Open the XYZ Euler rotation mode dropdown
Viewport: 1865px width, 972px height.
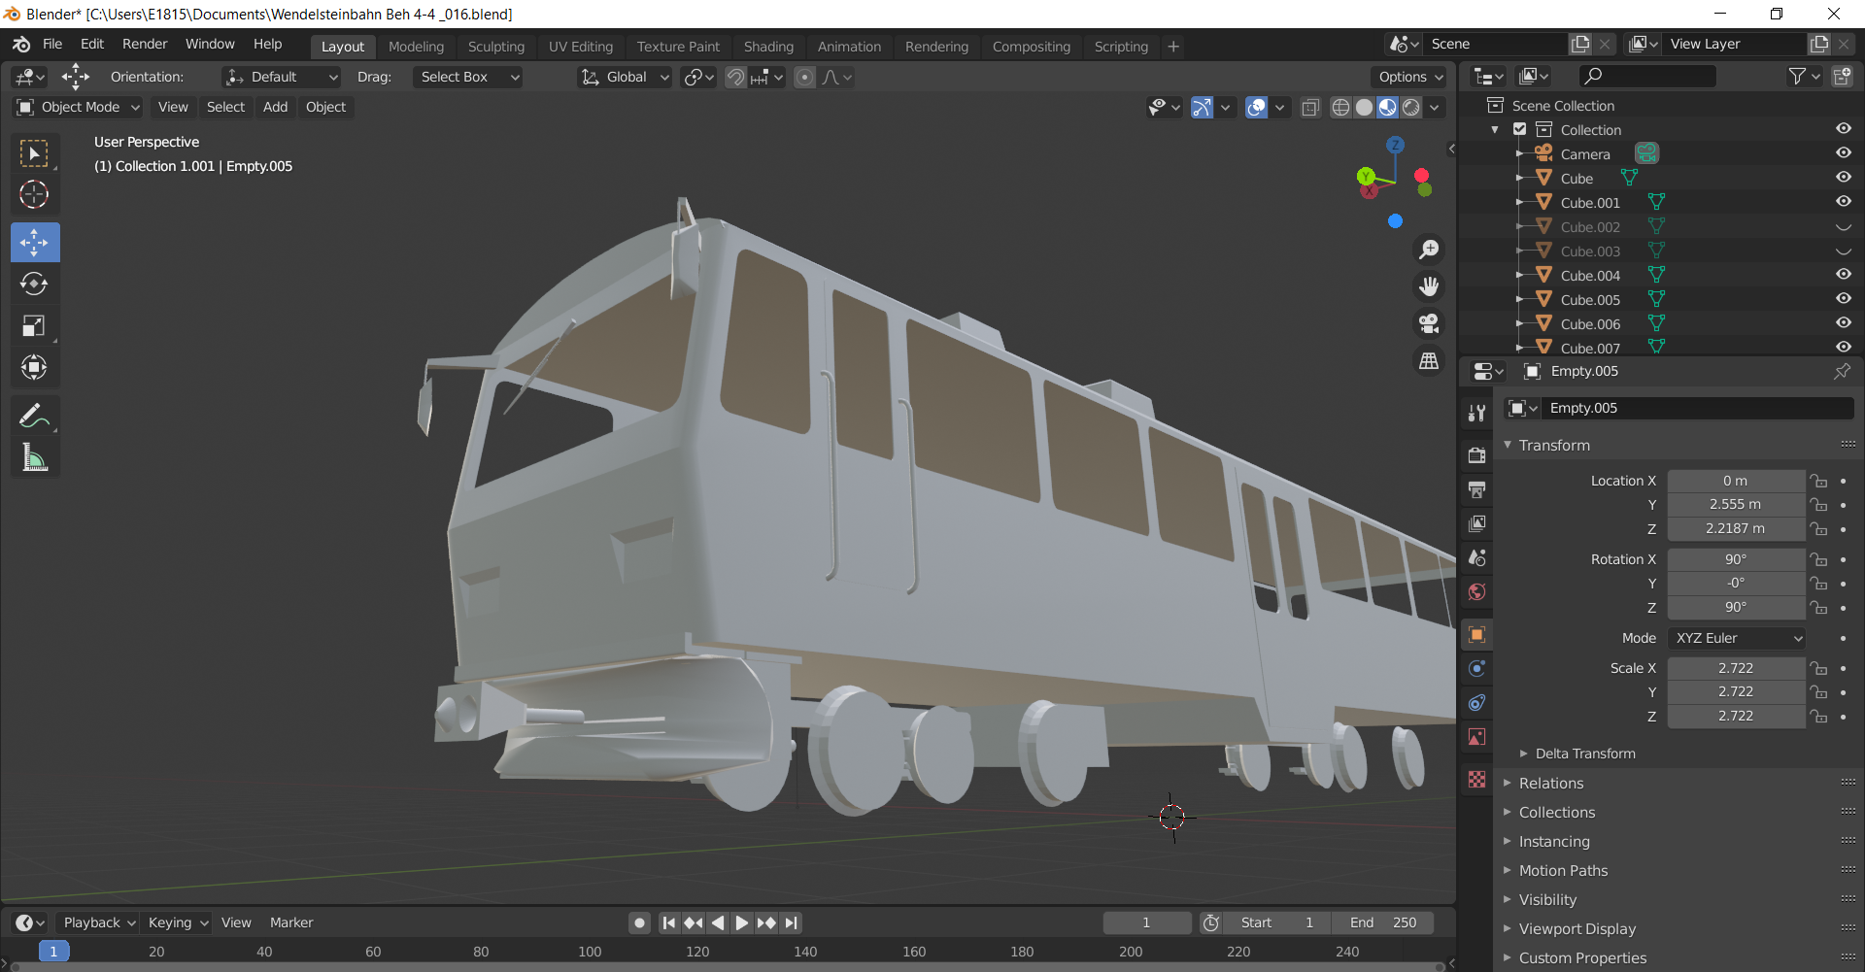[1738, 638]
